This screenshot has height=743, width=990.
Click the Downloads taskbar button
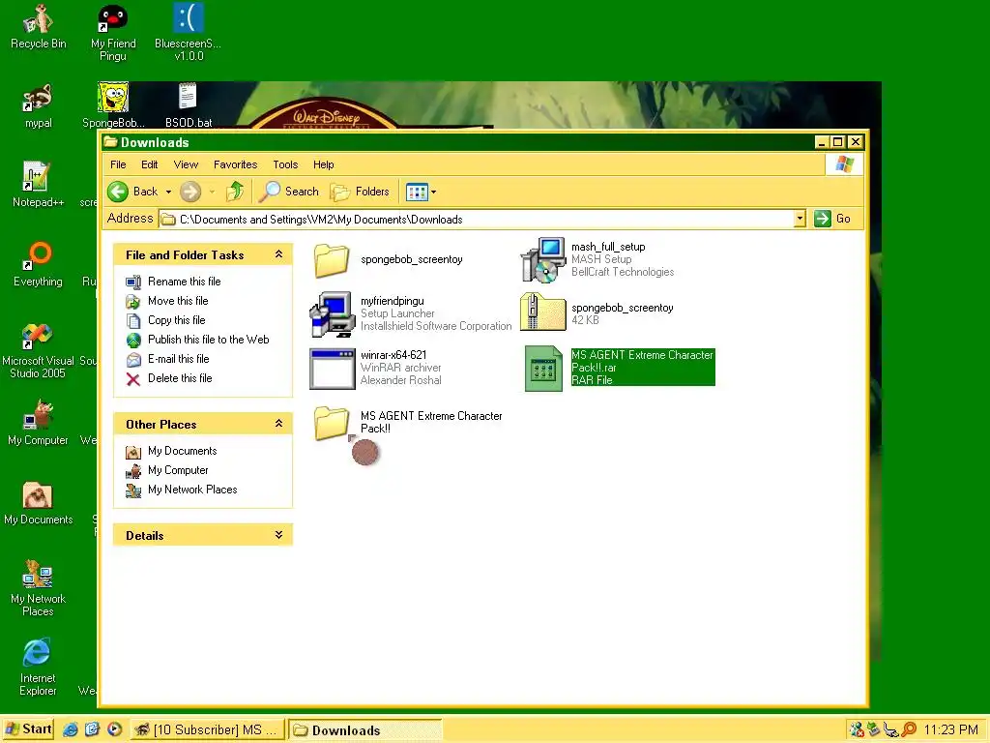364,729
